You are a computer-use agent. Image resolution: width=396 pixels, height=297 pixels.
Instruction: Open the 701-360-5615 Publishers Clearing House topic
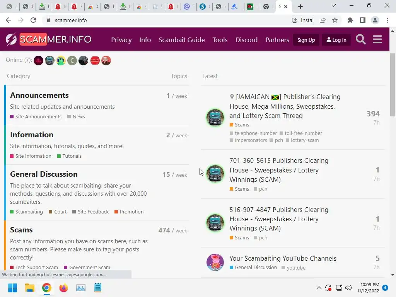tap(279, 170)
